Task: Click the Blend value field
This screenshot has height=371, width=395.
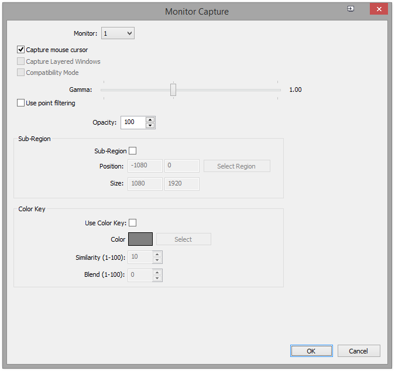Action: coord(140,275)
